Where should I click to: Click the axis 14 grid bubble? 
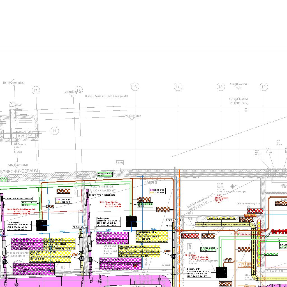click(x=178, y=87)
